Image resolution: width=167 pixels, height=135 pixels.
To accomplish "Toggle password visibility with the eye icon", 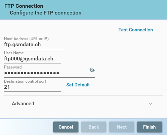I will point(92,70).
